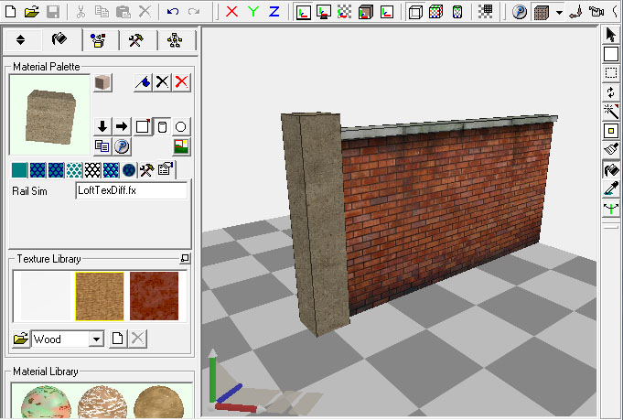Screen dimensions: 623x420
Task: Click the undo arrow in toolbar
Action: pos(173,12)
